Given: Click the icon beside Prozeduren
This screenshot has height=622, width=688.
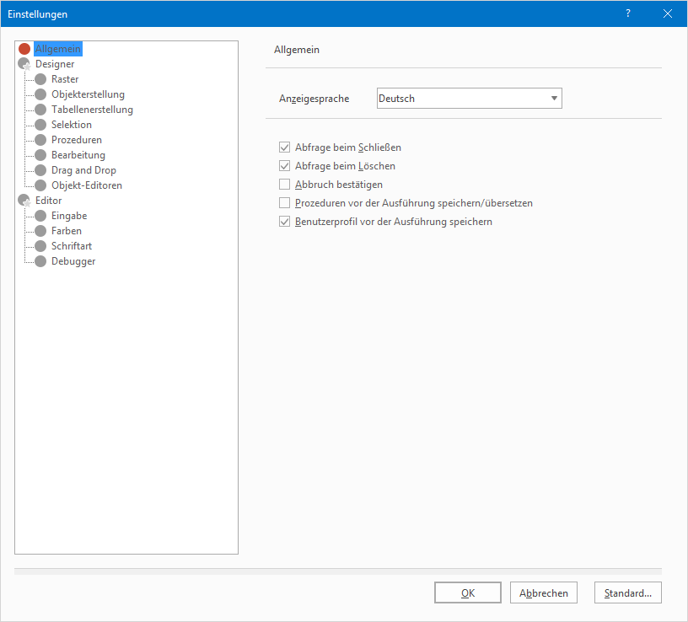Looking at the screenshot, I should pos(40,140).
